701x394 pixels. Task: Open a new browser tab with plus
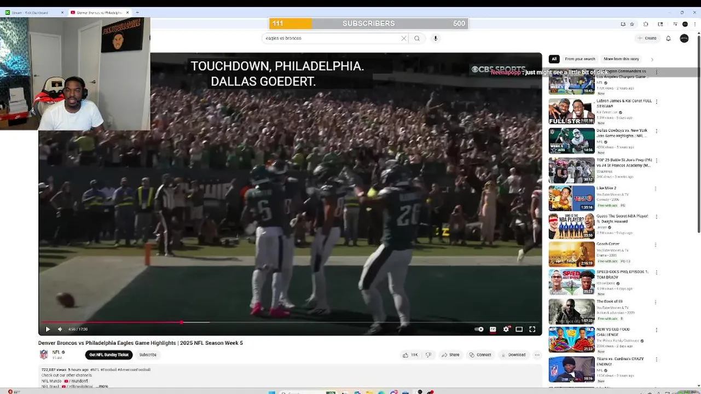137,12
